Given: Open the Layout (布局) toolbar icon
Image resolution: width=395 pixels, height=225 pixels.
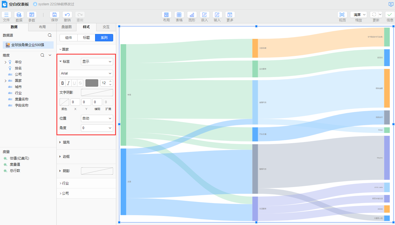Looking at the screenshot, I should click(x=166, y=15).
